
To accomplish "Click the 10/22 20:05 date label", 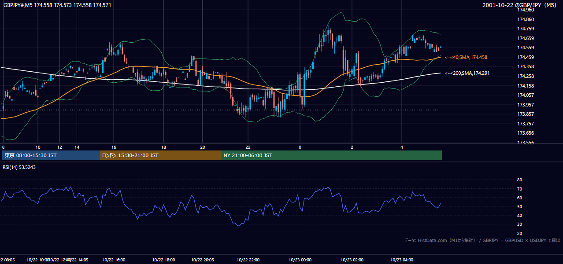I will point(203,260).
